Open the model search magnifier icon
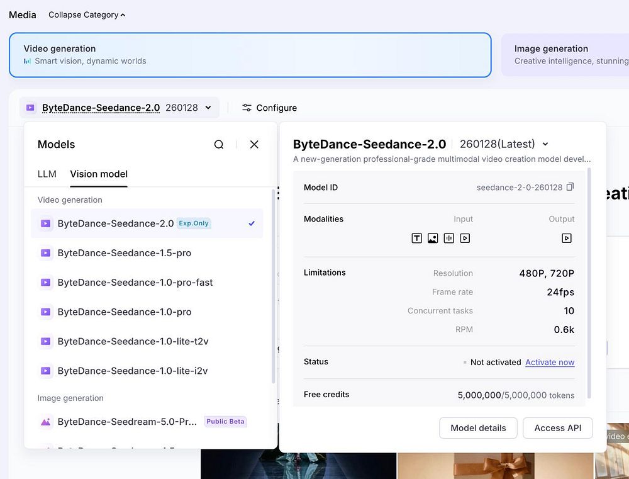The image size is (629, 479). click(x=219, y=145)
